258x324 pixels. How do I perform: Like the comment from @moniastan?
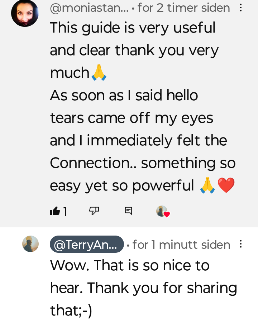pyautogui.click(x=55, y=211)
